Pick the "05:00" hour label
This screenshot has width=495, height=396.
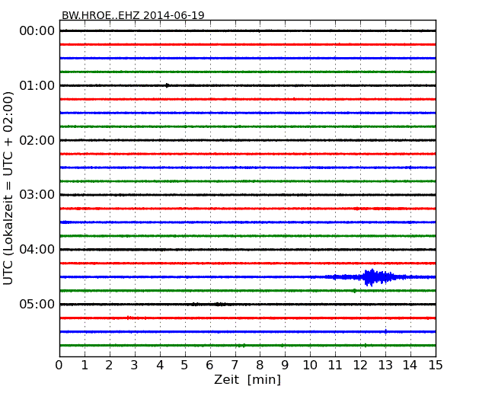coord(37,304)
